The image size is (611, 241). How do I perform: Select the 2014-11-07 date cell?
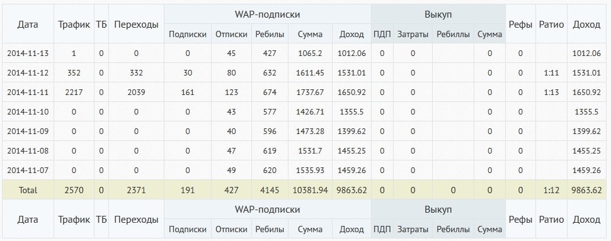coord(28,170)
